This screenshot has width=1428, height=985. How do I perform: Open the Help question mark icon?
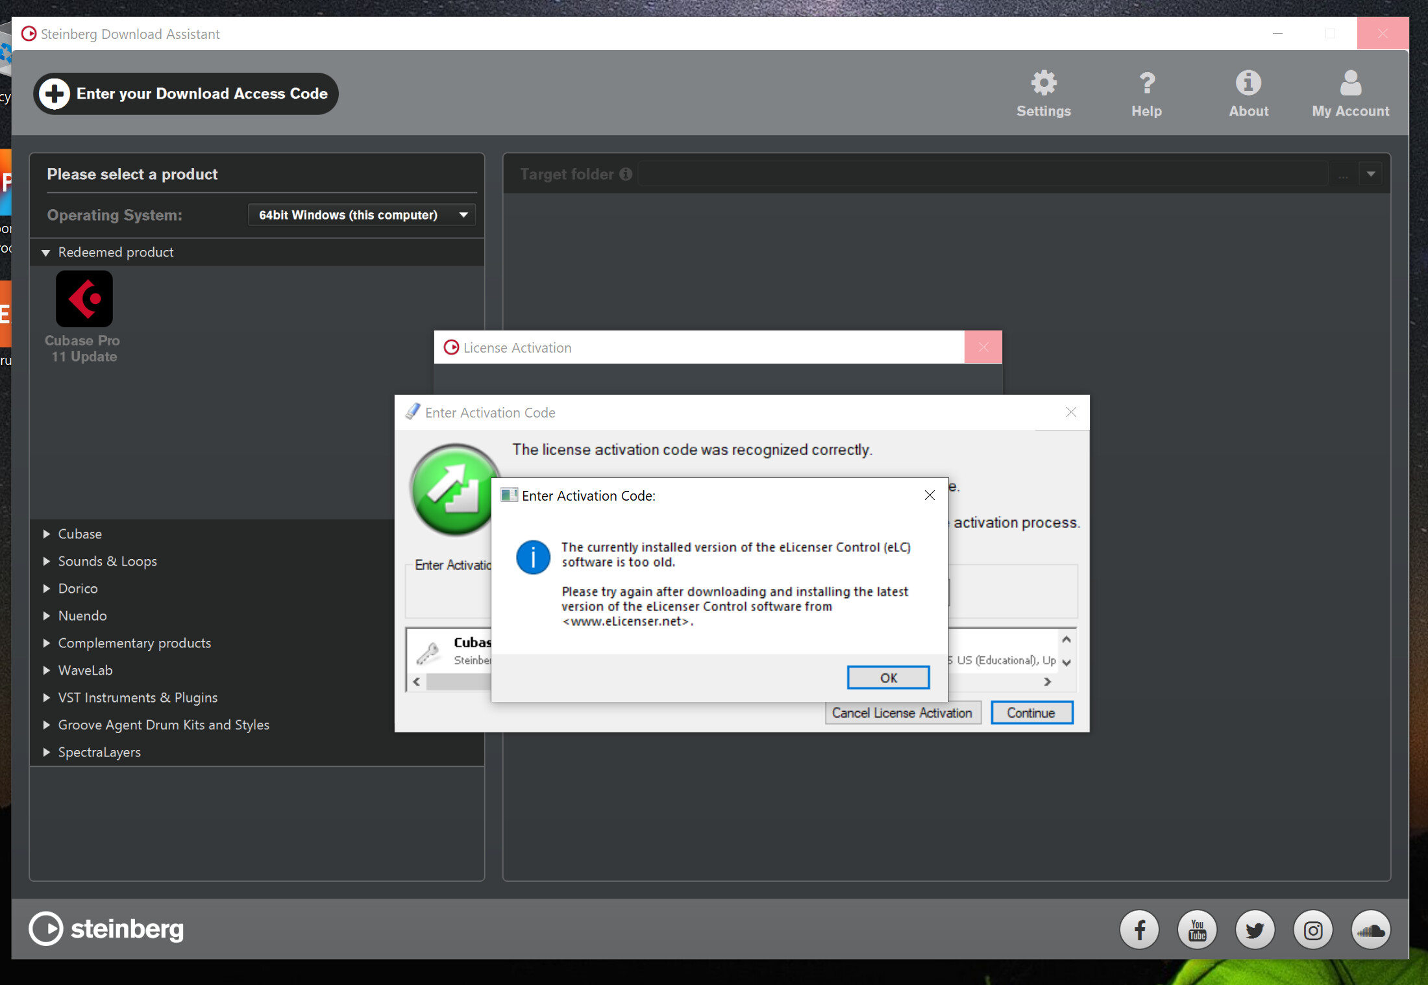point(1146,83)
